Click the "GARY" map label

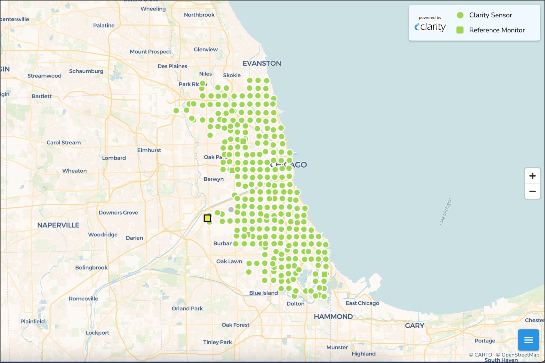tap(414, 325)
